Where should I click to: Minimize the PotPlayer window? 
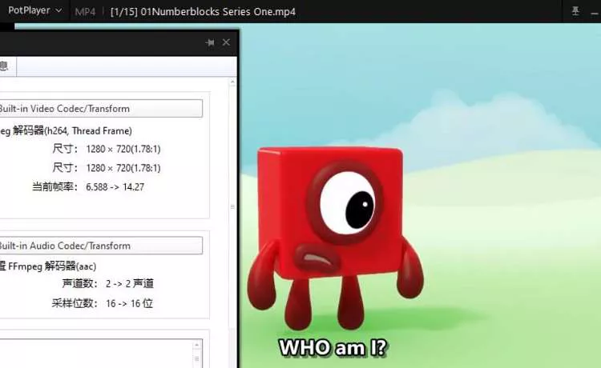point(596,11)
